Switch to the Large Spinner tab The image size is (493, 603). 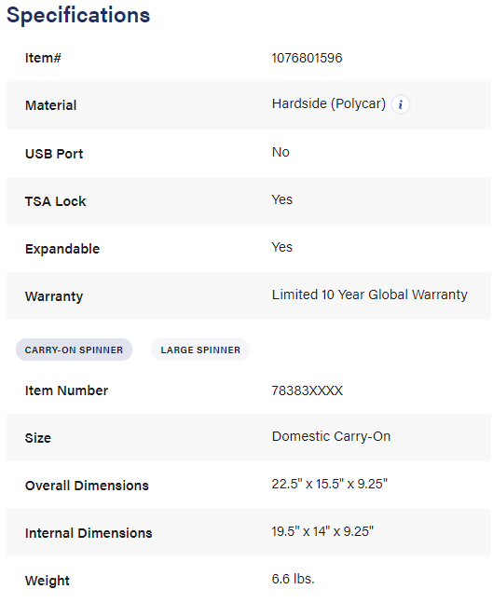coord(200,349)
